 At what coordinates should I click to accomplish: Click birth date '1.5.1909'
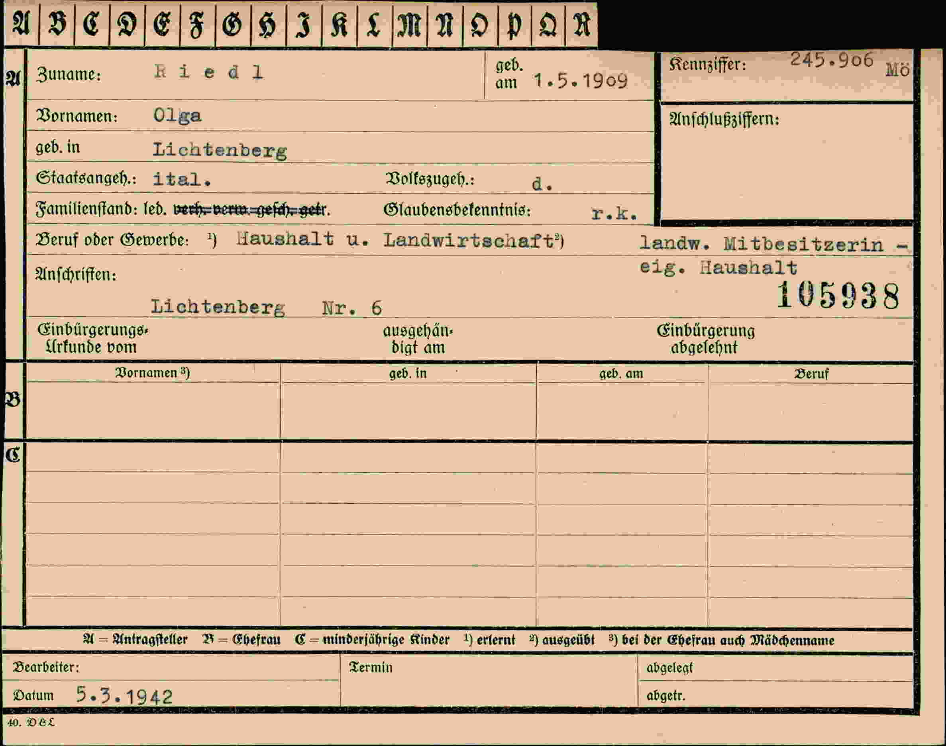point(581,81)
